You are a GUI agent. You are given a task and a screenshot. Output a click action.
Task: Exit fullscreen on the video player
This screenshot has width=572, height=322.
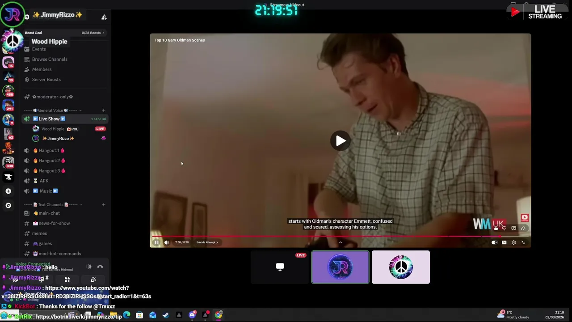click(523, 242)
